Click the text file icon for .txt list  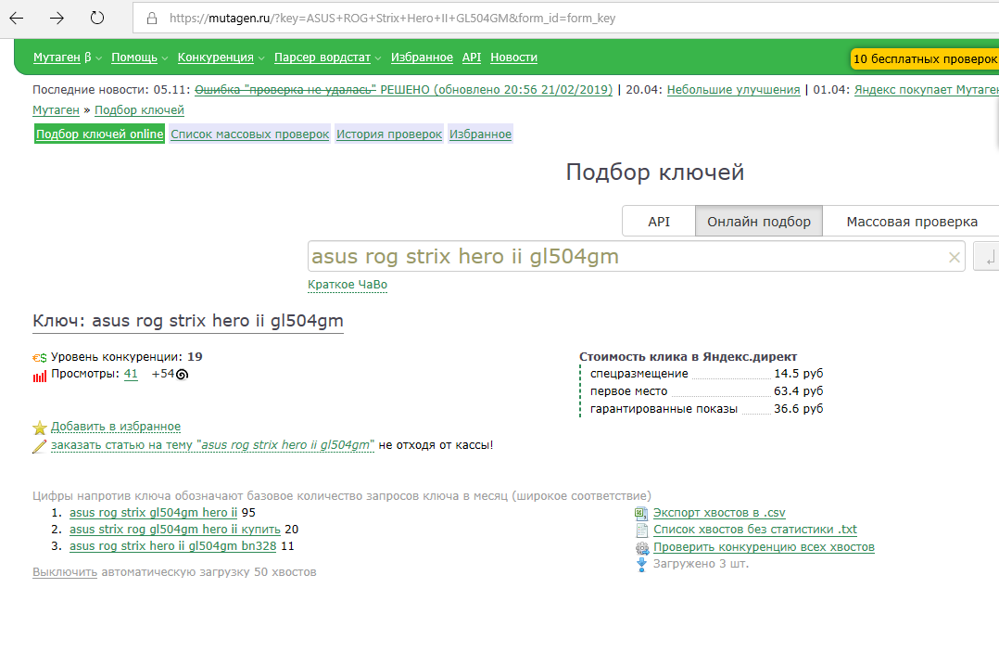(641, 530)
